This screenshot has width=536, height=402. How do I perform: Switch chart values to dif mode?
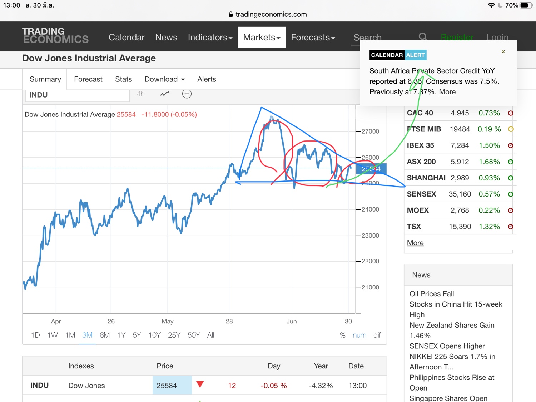(x=377, y=335)
